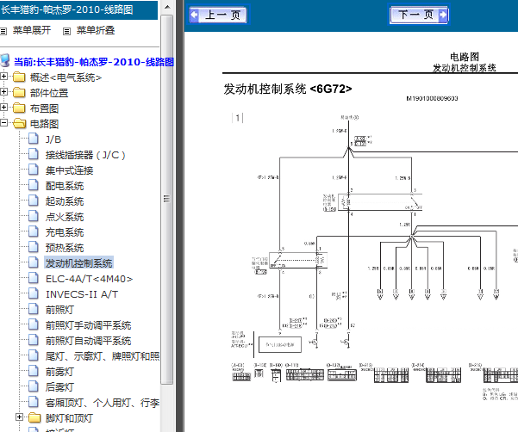The height and width of the screenshot is (432, 518).
Task: Click the 概述<电气系统> folder icon
Action: click(19, 77)
